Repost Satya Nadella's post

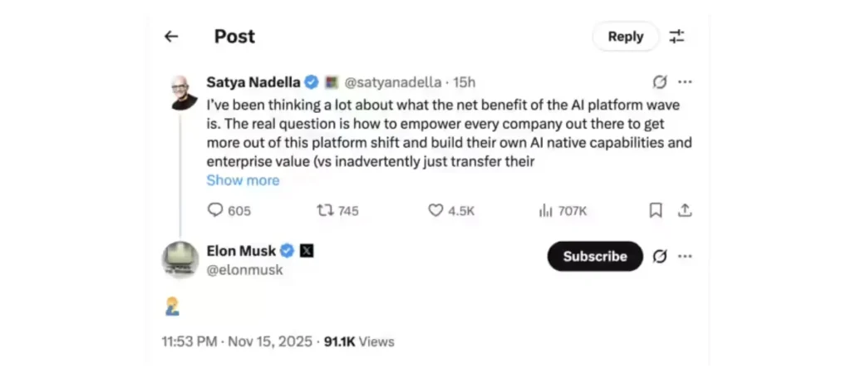324,211
